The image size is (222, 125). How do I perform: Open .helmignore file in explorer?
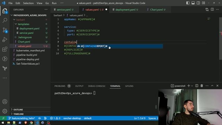coord(25,37)
